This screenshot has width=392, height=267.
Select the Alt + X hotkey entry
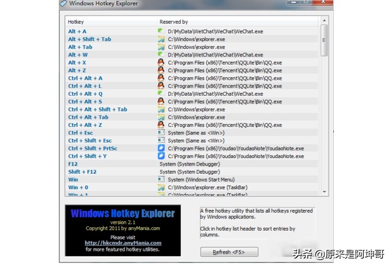[x=77, y=62]
